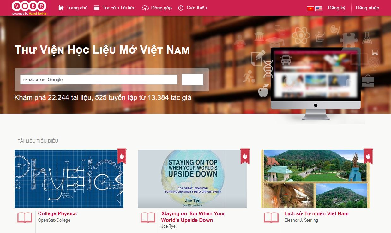Open the Trang chủ menu item
The width and height of the screenshot is (391, 233).
[x=77, y=8]
